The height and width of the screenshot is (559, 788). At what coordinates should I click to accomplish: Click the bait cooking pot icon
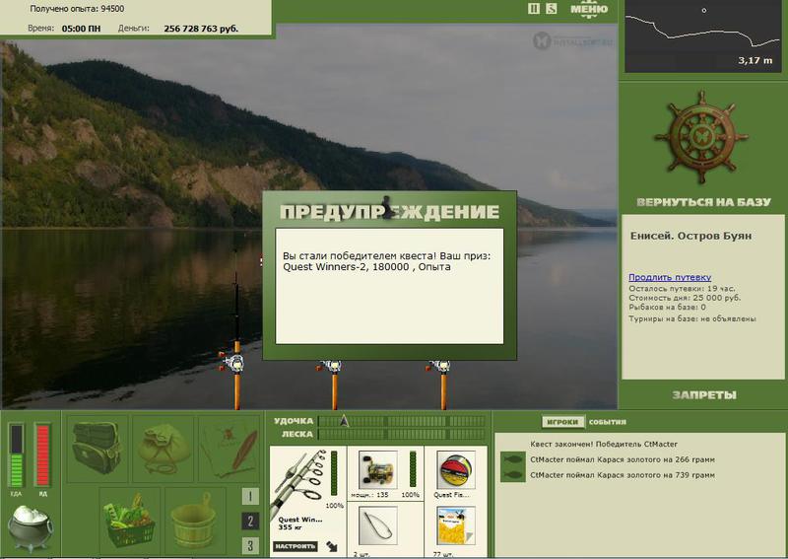pyautogui.click(x=30, y=528)
